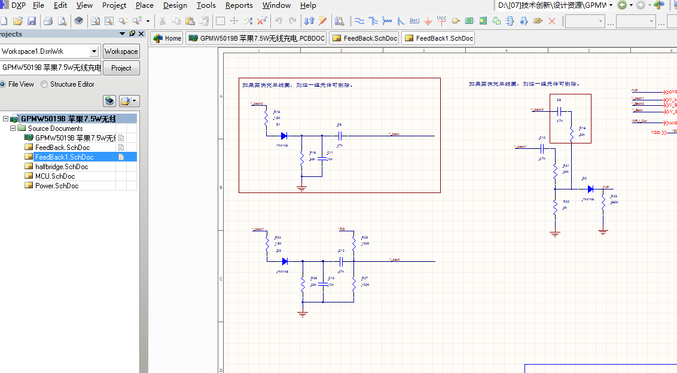
Task: Place a Net Label
Action: tap(414, 21)
